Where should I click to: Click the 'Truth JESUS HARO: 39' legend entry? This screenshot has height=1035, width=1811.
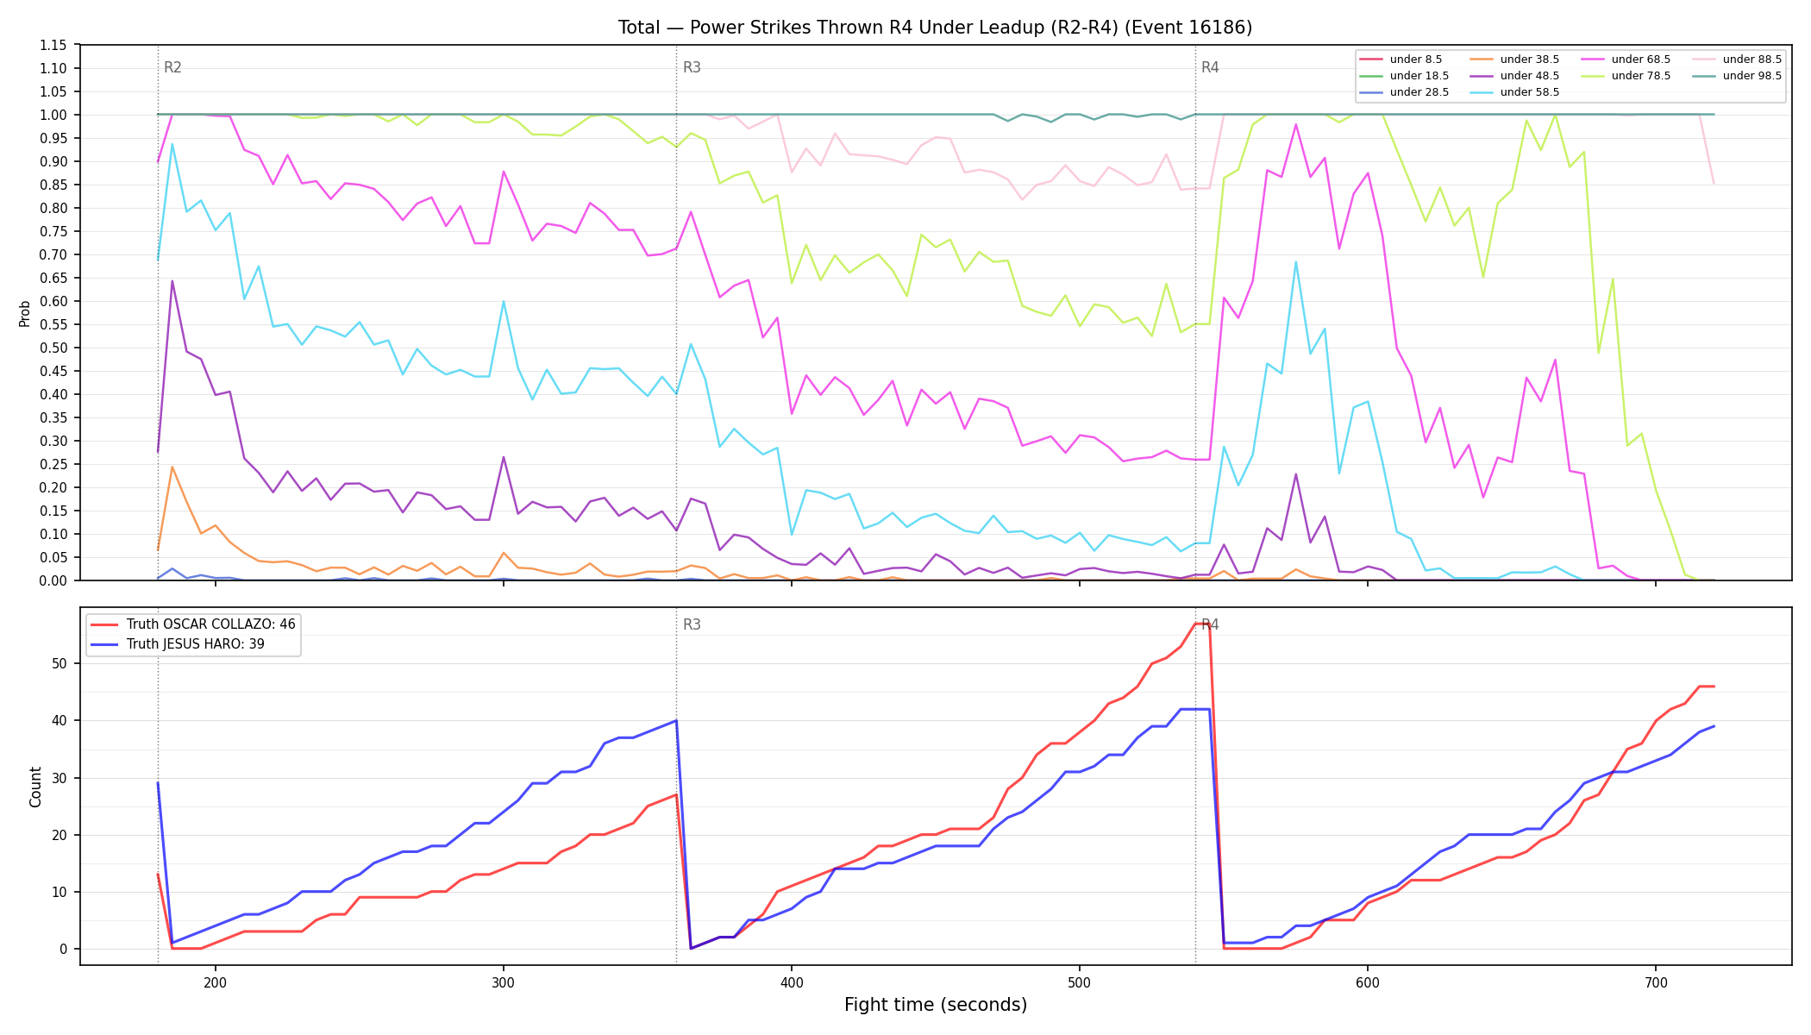click(178, 644)
